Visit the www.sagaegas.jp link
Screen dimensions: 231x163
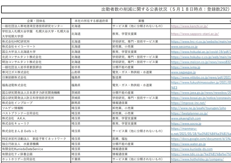(183, 72)
